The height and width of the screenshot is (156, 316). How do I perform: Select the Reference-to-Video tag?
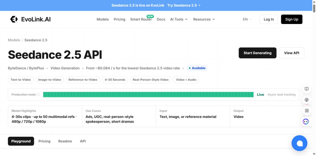(x=83, y=80)
